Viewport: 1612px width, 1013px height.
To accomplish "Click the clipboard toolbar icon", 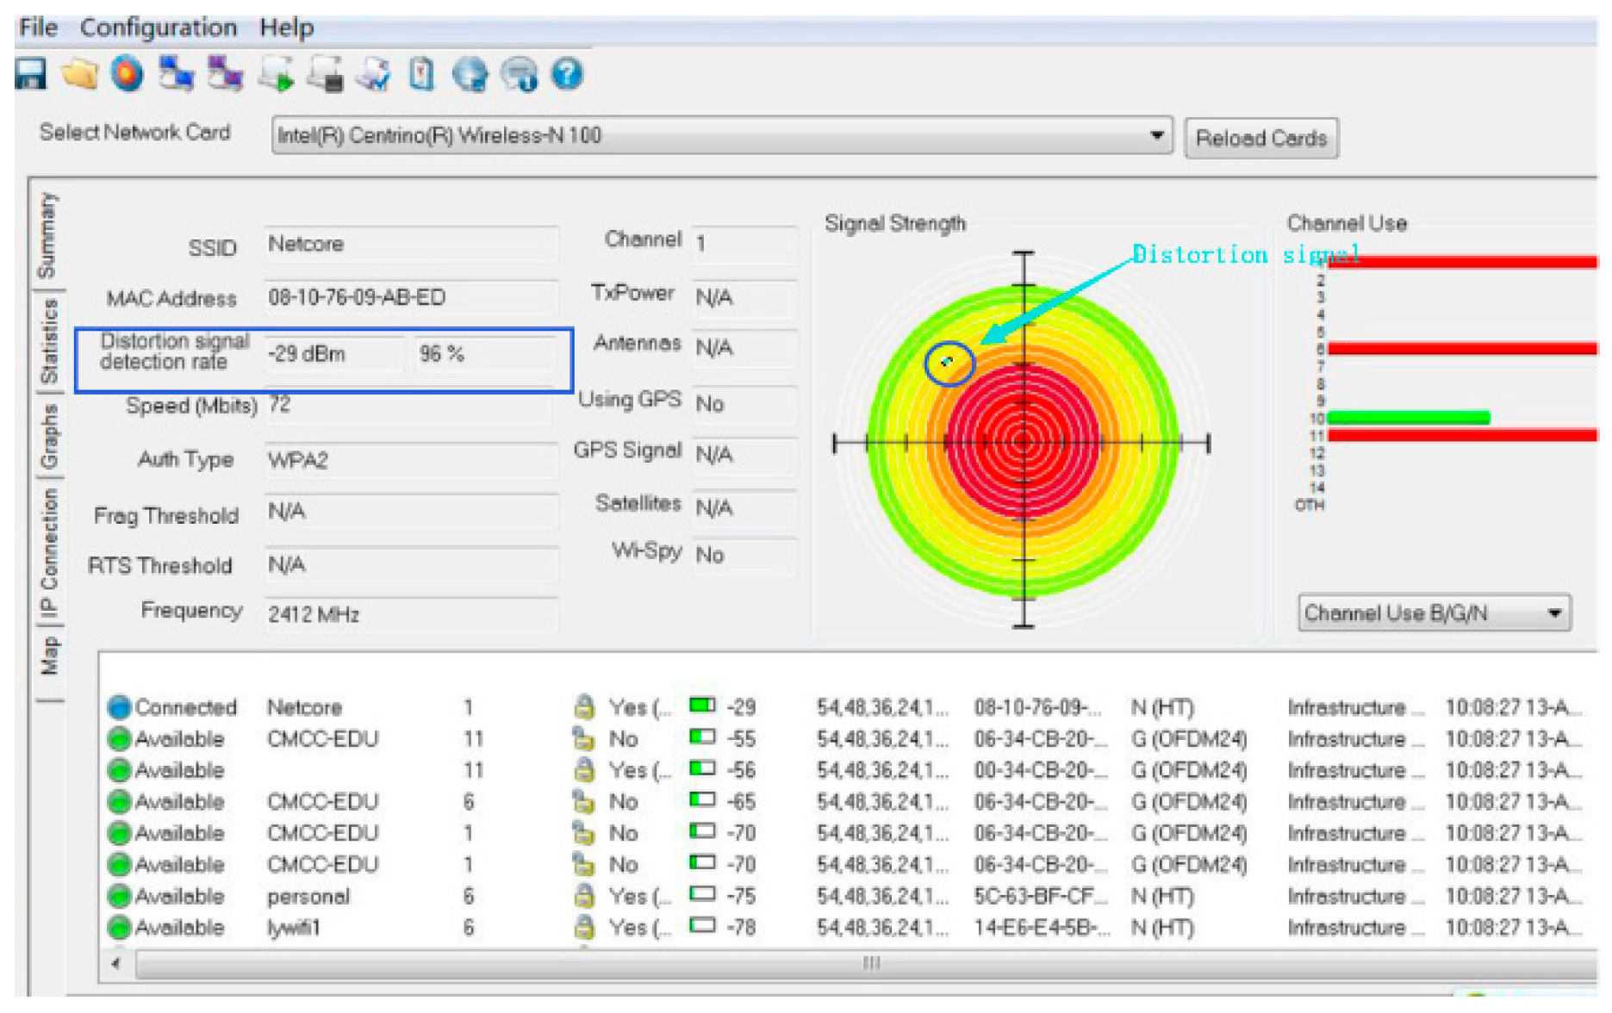I will pyautogui.click(x=421, y=74).
